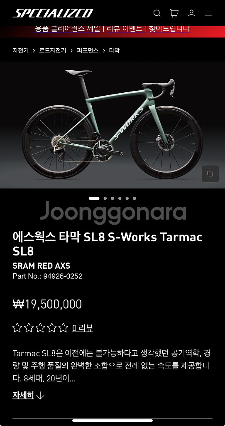Click the first review star
The height and width of the screenshot is (426, 225).
pyautogui.click(x=17, y=328)
